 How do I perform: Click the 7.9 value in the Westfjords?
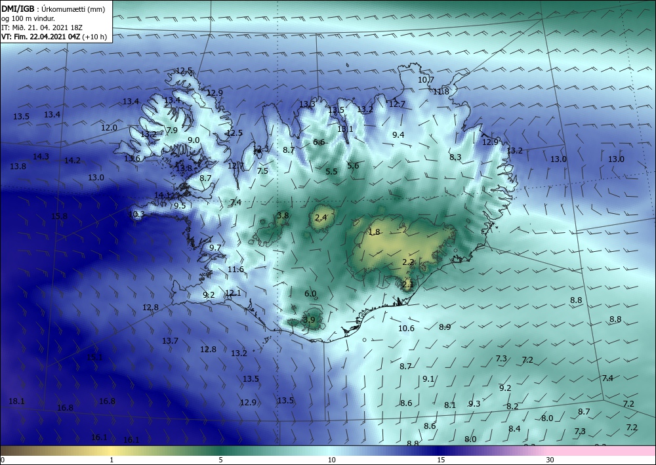pyautogui.click(x=172, y=130)
